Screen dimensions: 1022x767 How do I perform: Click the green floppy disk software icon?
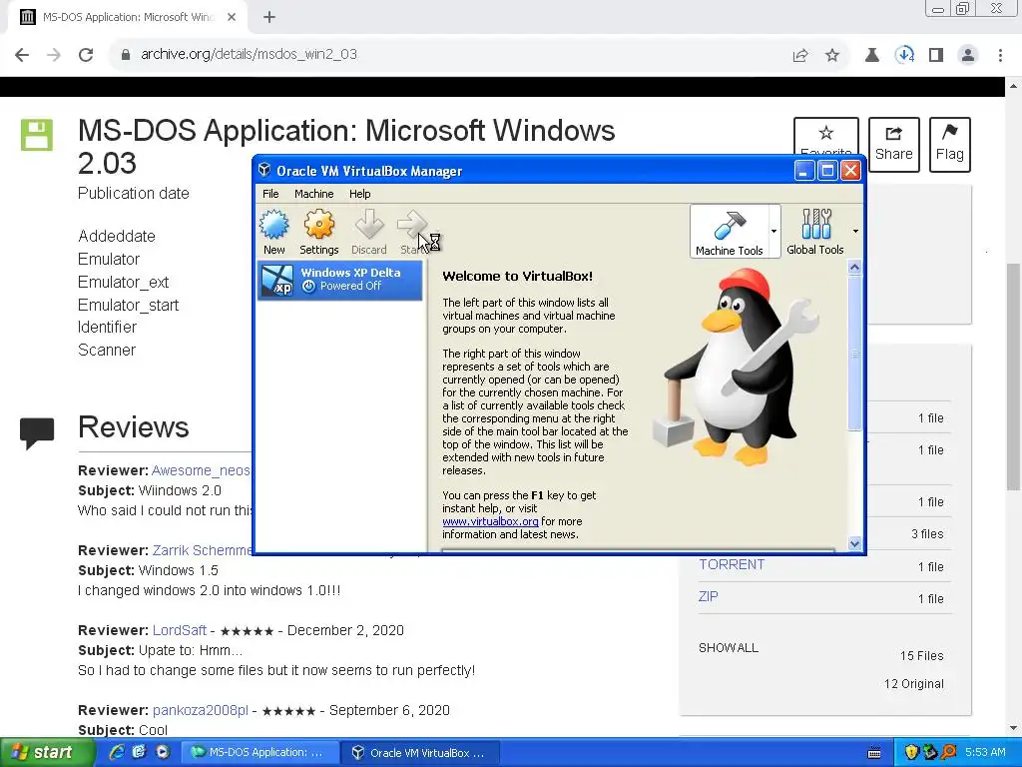click(37, 135)
